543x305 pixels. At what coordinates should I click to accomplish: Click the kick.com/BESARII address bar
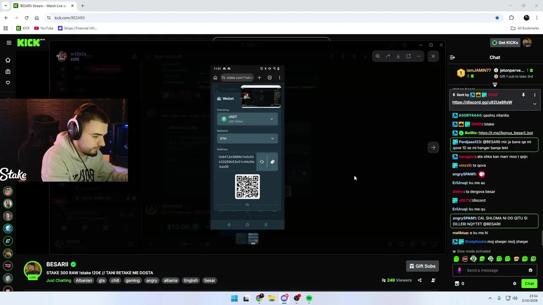point(271,18)
